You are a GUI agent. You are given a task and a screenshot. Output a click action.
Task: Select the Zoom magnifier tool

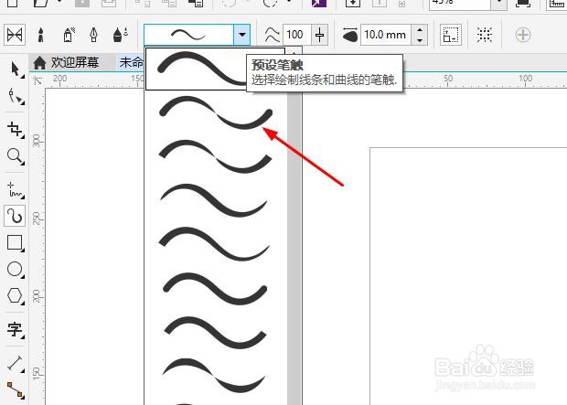(x=15, y=155)
